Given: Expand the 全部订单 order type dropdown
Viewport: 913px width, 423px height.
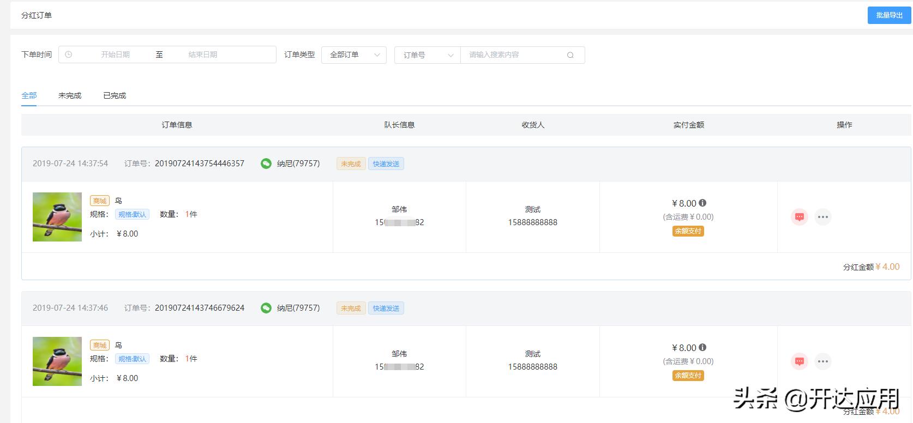Looking at the screenshot, I should click(x=354, y=55).
